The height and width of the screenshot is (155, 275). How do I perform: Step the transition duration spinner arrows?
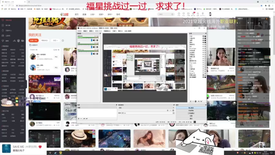(174, 113)
